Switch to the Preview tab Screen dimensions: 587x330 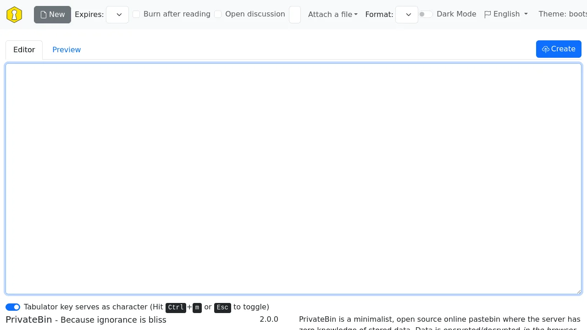click(66, 50)
